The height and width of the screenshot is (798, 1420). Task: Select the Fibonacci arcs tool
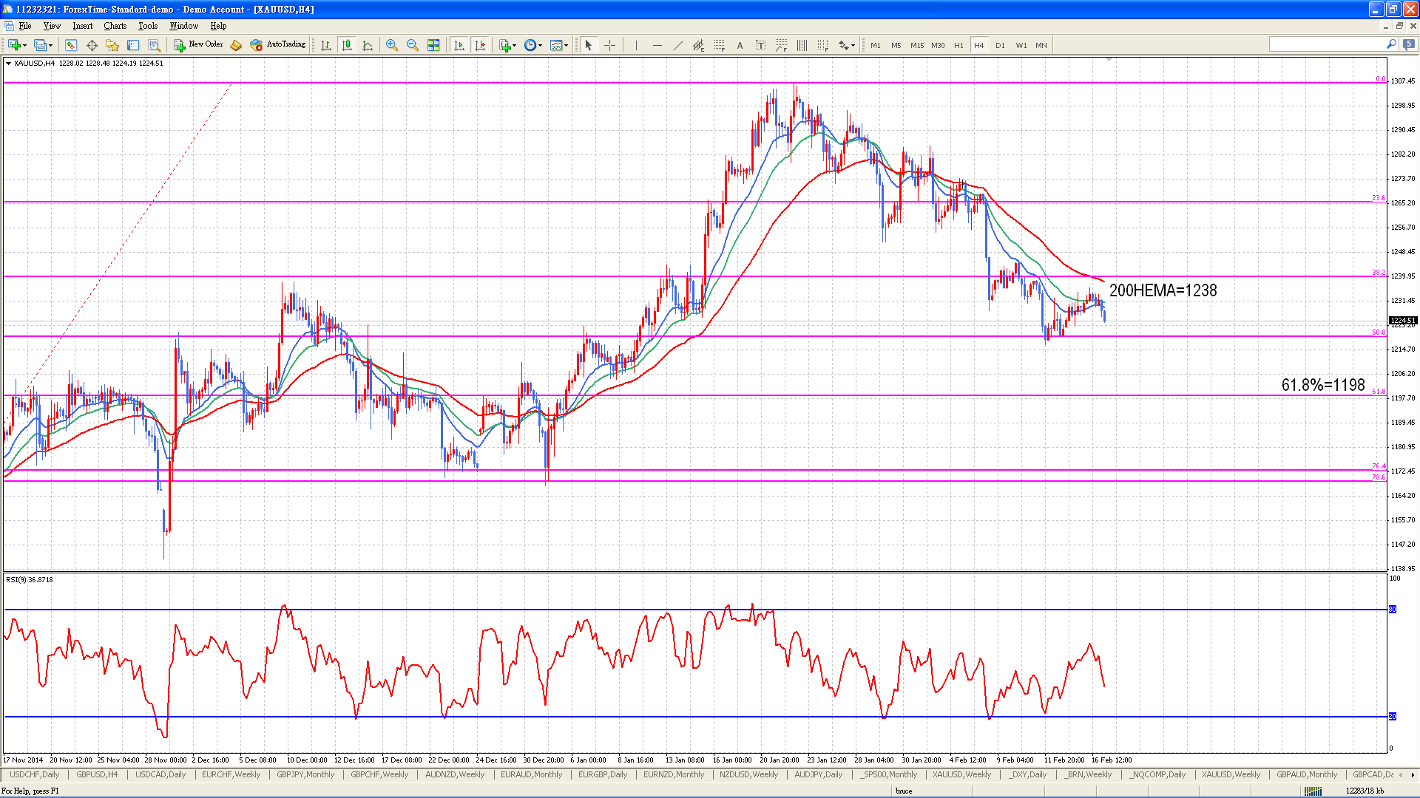781,45
